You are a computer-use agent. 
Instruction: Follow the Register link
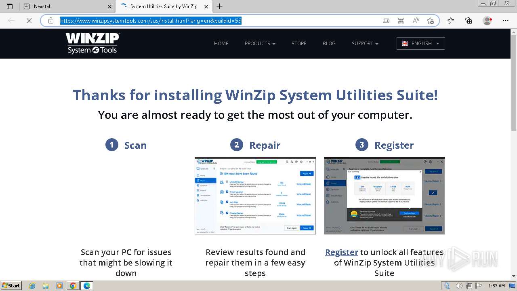(x=342, y=252)
